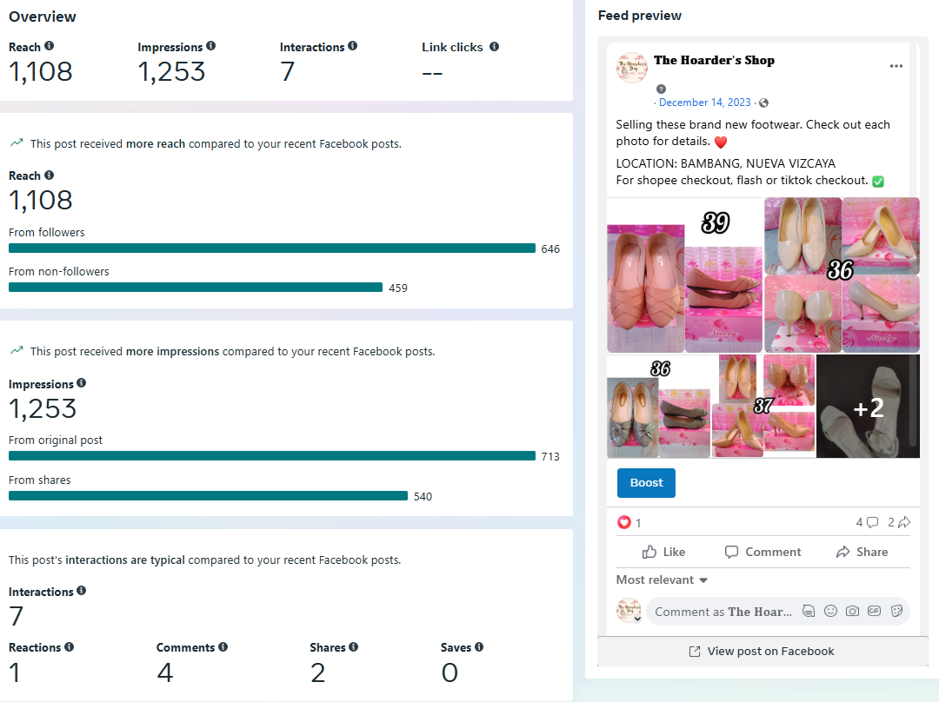This screenshot has width=939, height=702.
Task: Click the emoji icon in comment box
Action: tap(830, 611)
